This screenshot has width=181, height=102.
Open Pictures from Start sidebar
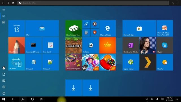point(4,80)
